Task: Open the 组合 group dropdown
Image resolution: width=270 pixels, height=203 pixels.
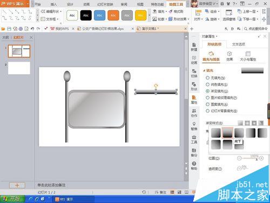Action: pos(213,11)
